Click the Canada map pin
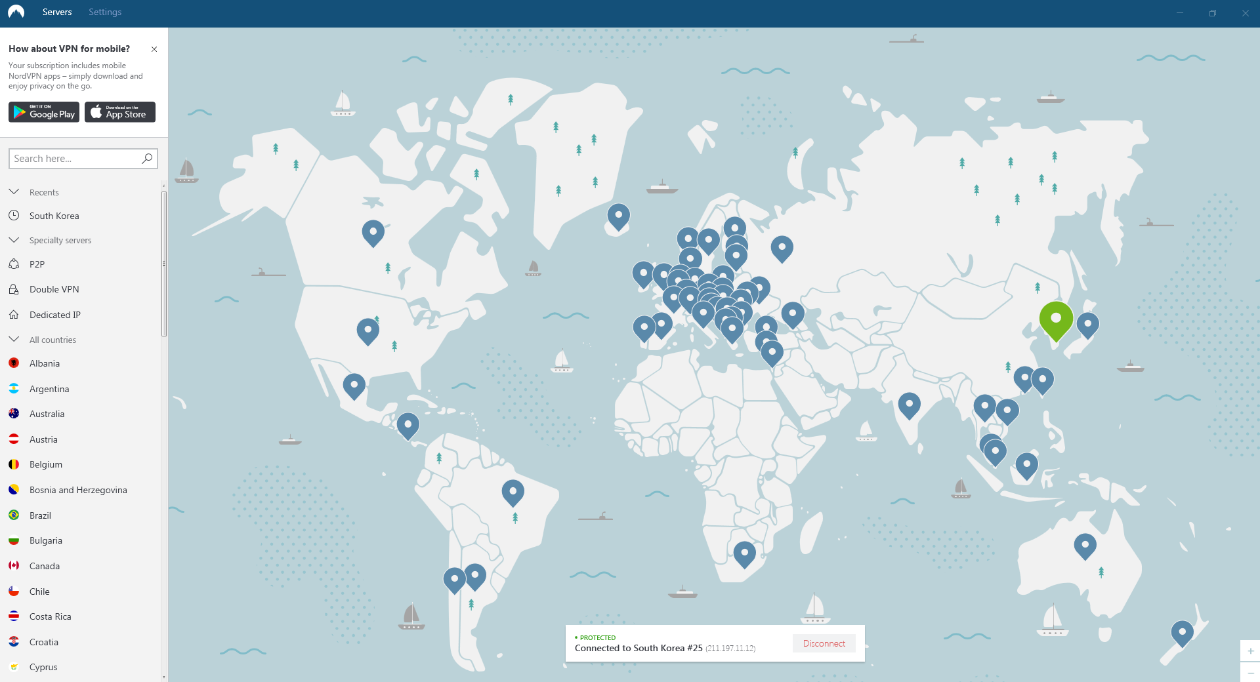The width and height of the screenshot is (1260, 682). [373, 233]
